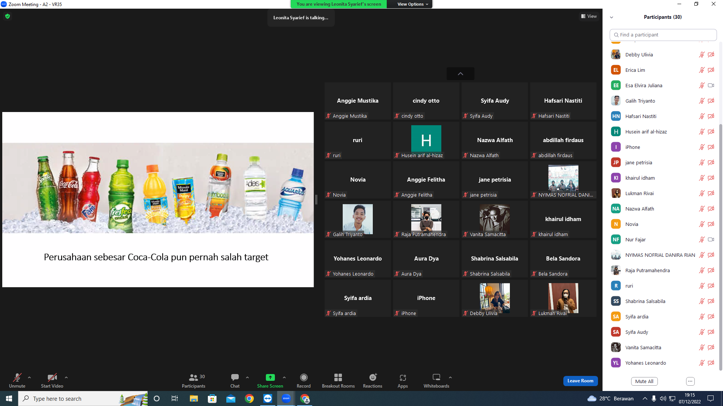Toggle Yohanes Leonardo's video icon in the list
The height and width of the screenshot is (406, 723).
click(x=711, y=363)
